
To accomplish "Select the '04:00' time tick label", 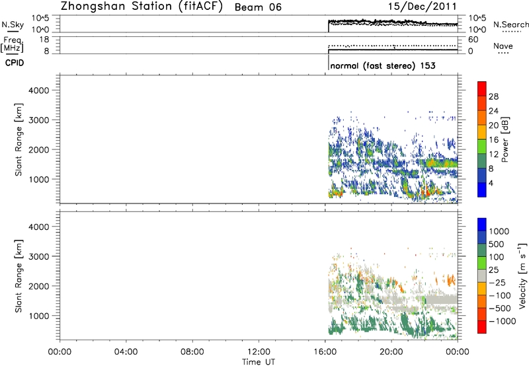I will coord(126,352).
